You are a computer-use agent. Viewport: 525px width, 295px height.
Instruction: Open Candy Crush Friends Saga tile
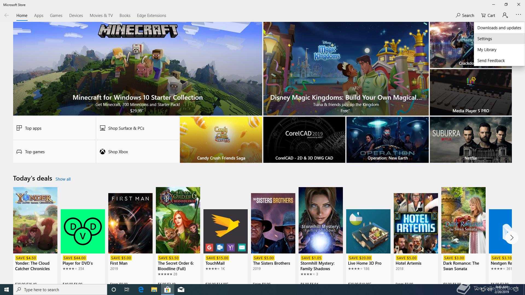[221, 140]
